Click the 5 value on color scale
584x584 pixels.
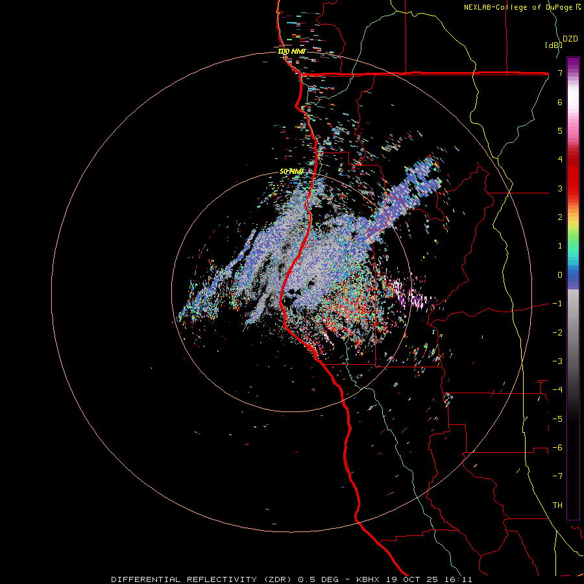560,130
